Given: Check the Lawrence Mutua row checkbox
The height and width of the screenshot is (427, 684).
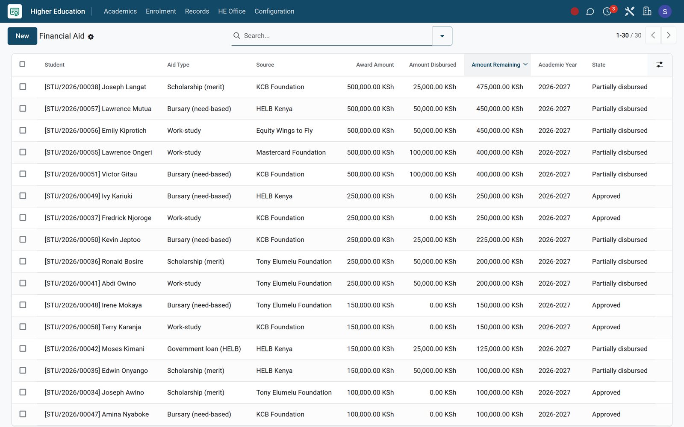Looking at the screenshot, I should click(23, 108).
